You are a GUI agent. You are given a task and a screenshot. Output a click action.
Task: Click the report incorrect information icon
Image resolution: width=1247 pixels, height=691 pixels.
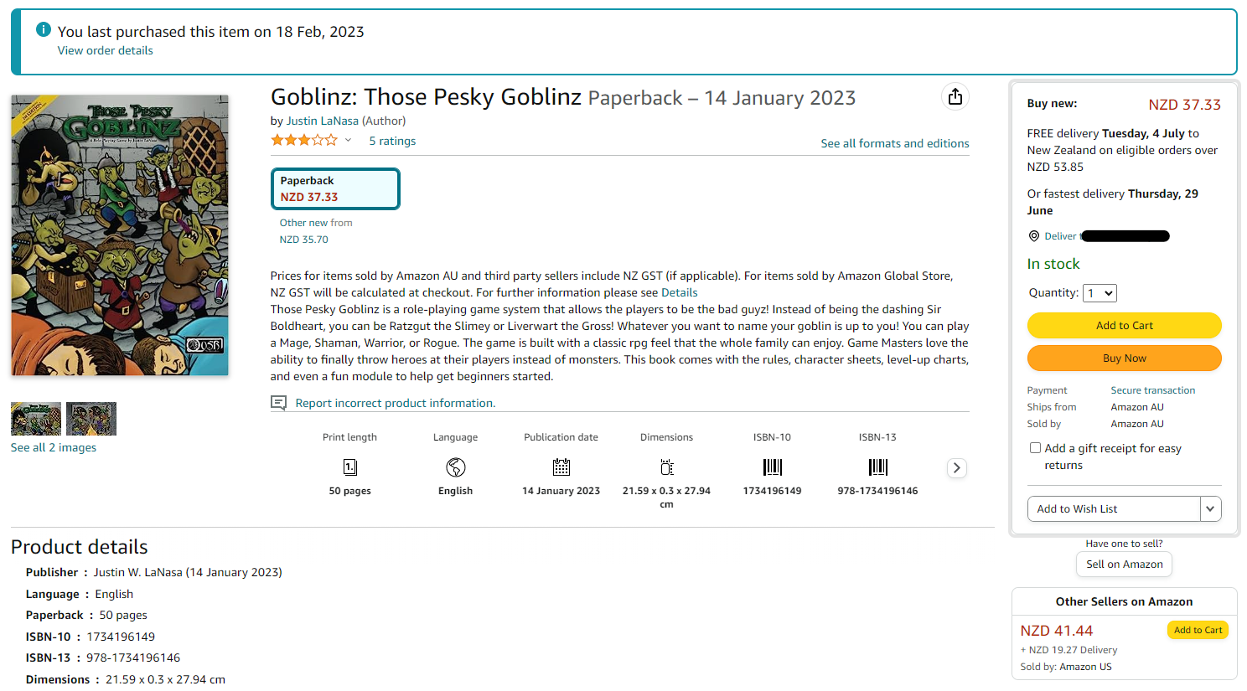(x=278, y=403)
